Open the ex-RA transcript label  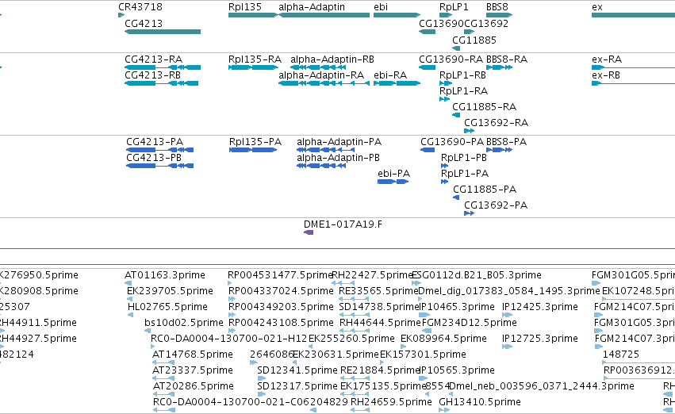(607, 59)
